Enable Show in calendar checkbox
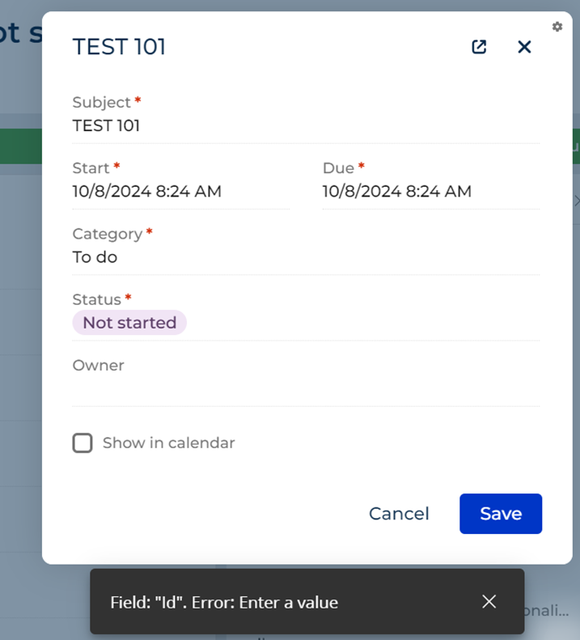 pyautogui.click(x=83, y=443)
